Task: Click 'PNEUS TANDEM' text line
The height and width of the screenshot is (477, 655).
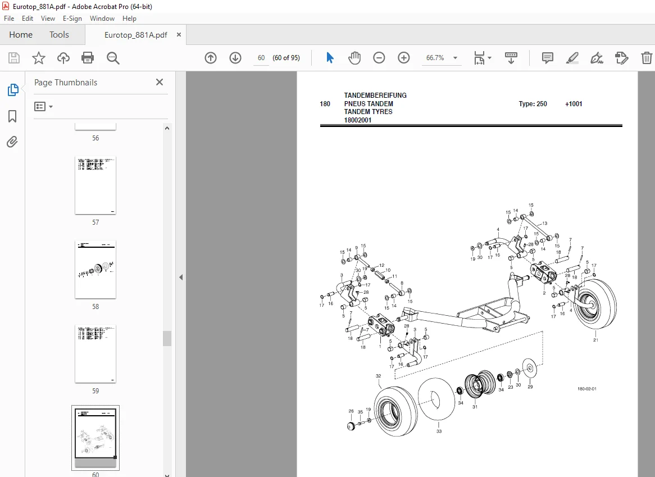Action: click(x=369, y=103)
